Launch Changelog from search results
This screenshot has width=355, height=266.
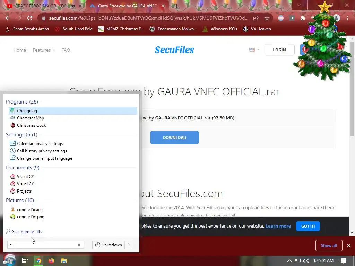click(x=73, y=110)
